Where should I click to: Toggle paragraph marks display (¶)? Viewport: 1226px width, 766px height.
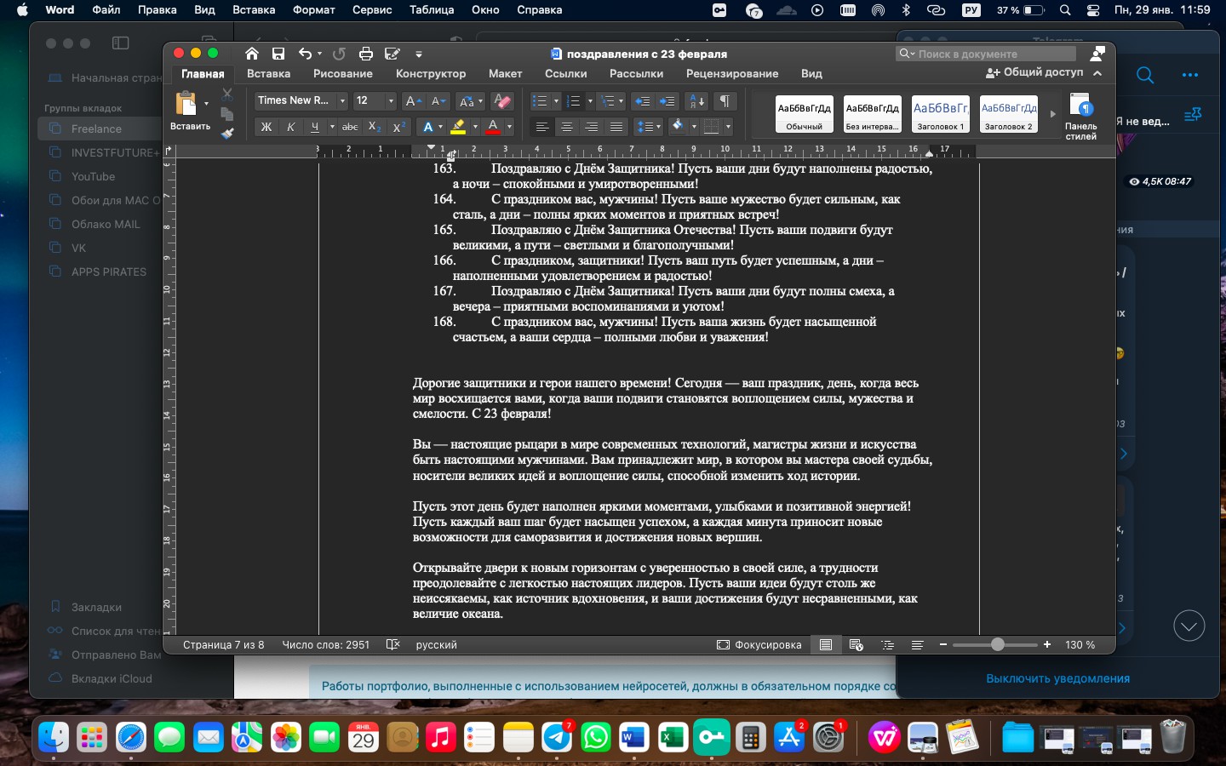(725, 101)
